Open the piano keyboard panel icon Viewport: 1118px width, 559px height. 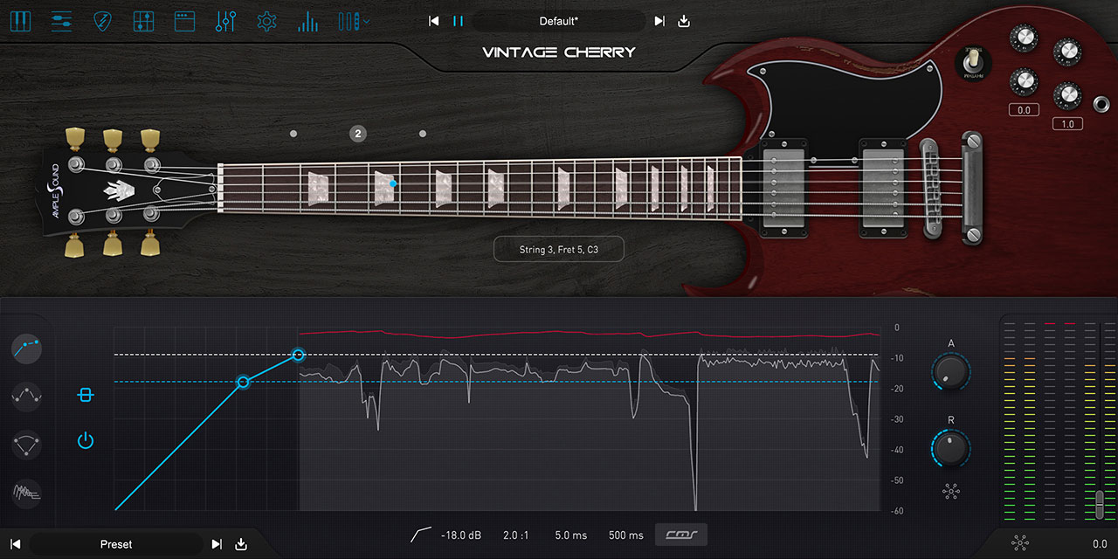click(x=20, y=21)
